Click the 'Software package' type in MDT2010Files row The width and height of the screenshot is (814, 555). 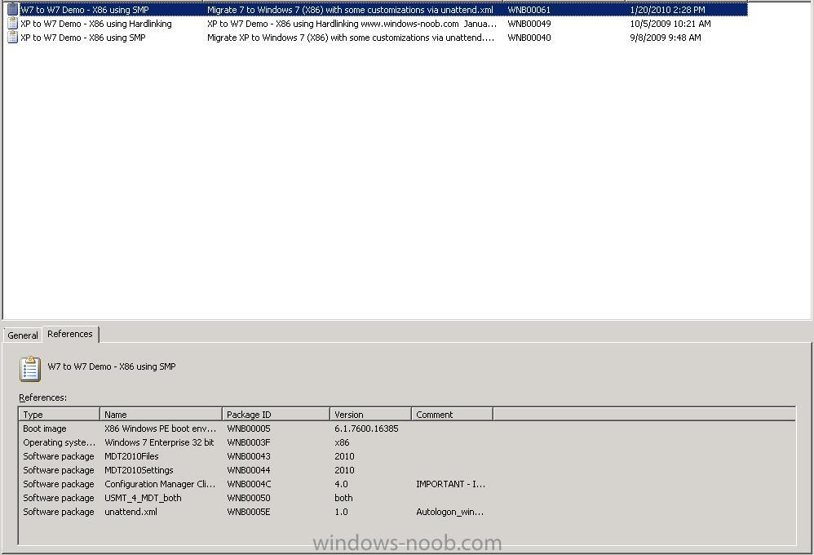tap(59, 455)
